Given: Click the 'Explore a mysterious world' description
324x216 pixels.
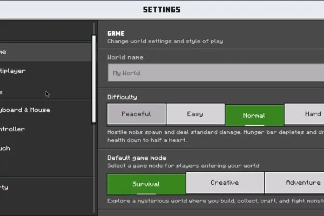Looking at the screenshot, I should click(215, 201).
